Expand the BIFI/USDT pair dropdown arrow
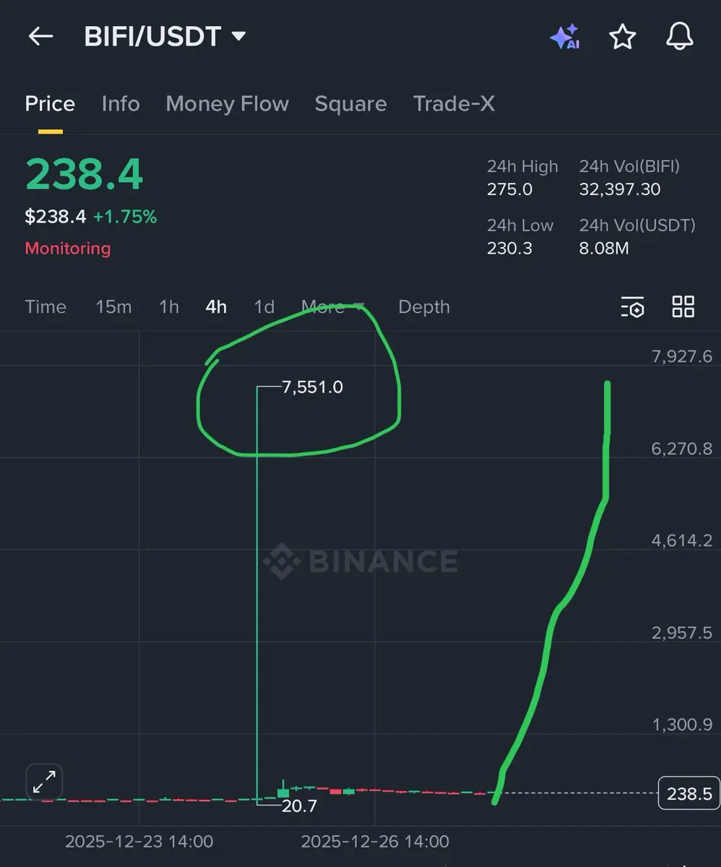This screenshot has height=867, width=721. pyautogui.click(x=238, y=36)
